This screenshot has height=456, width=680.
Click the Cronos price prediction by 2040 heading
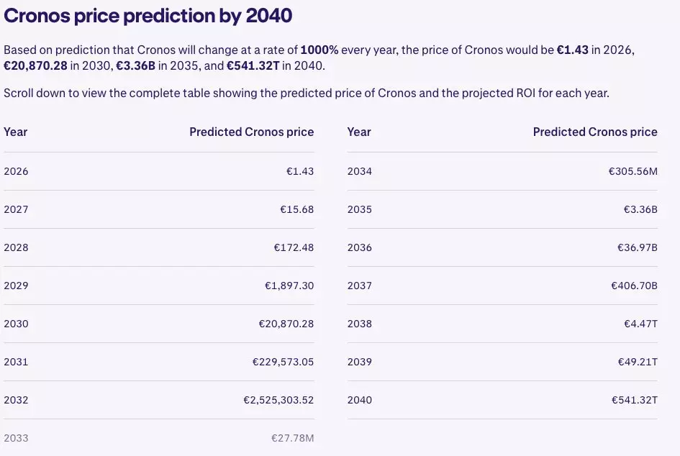tap(148, 16)
